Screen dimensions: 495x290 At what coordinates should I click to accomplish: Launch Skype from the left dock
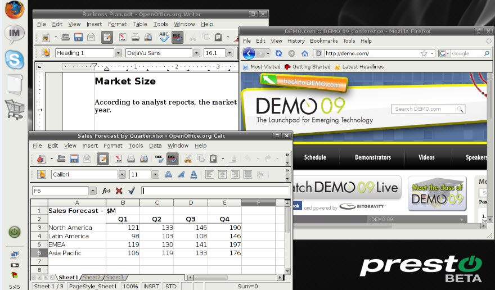pyautogui.click(x=14, y=58)
